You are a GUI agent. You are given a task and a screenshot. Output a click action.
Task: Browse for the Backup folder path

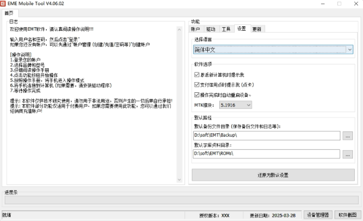click(348, 136)
